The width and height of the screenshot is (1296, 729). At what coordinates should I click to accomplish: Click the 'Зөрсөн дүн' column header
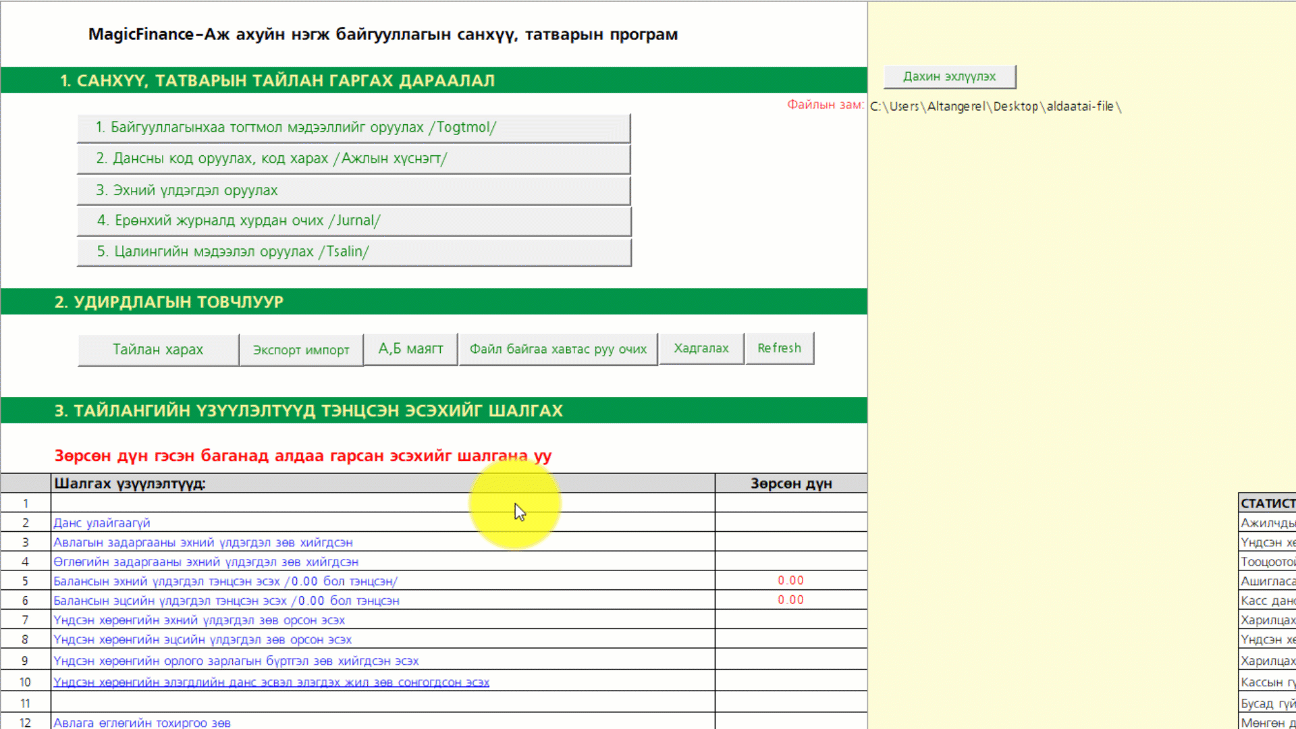[791, 483]
